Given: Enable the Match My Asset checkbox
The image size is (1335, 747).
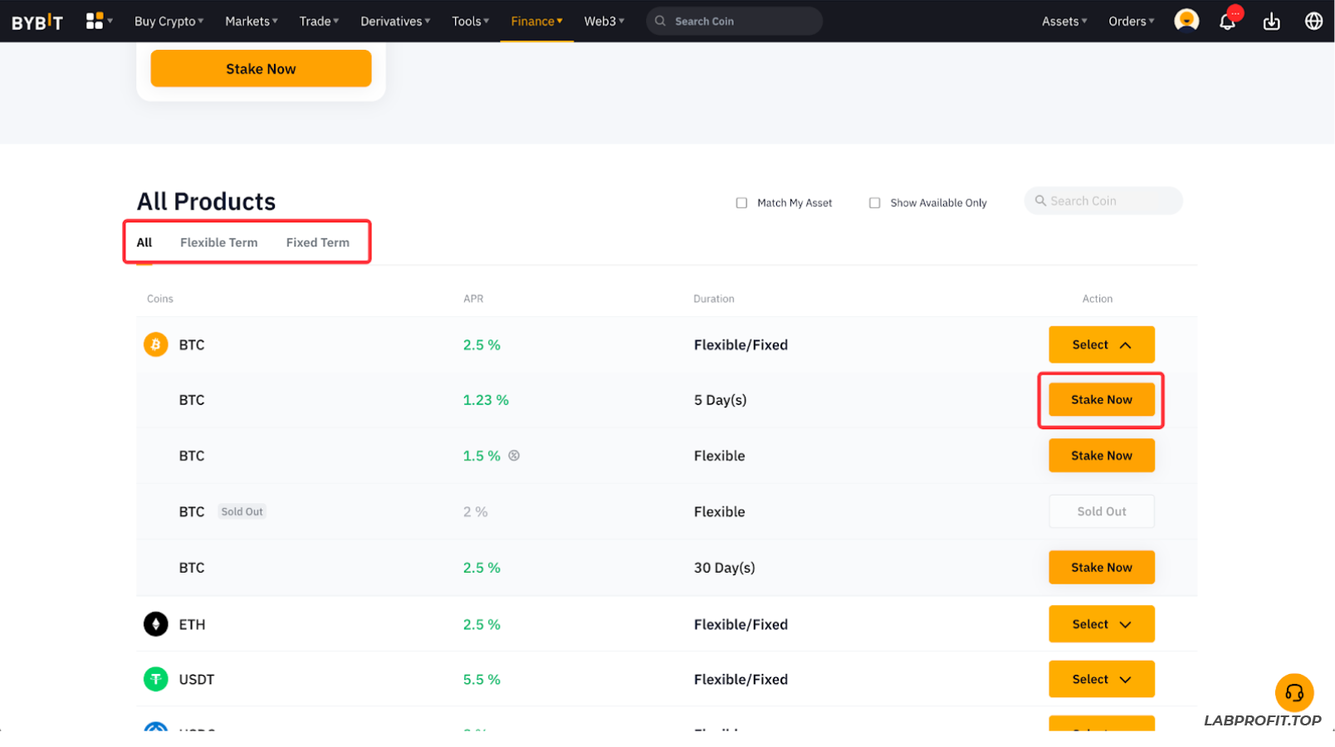Looking at the screenshot, I should [741, 203].
